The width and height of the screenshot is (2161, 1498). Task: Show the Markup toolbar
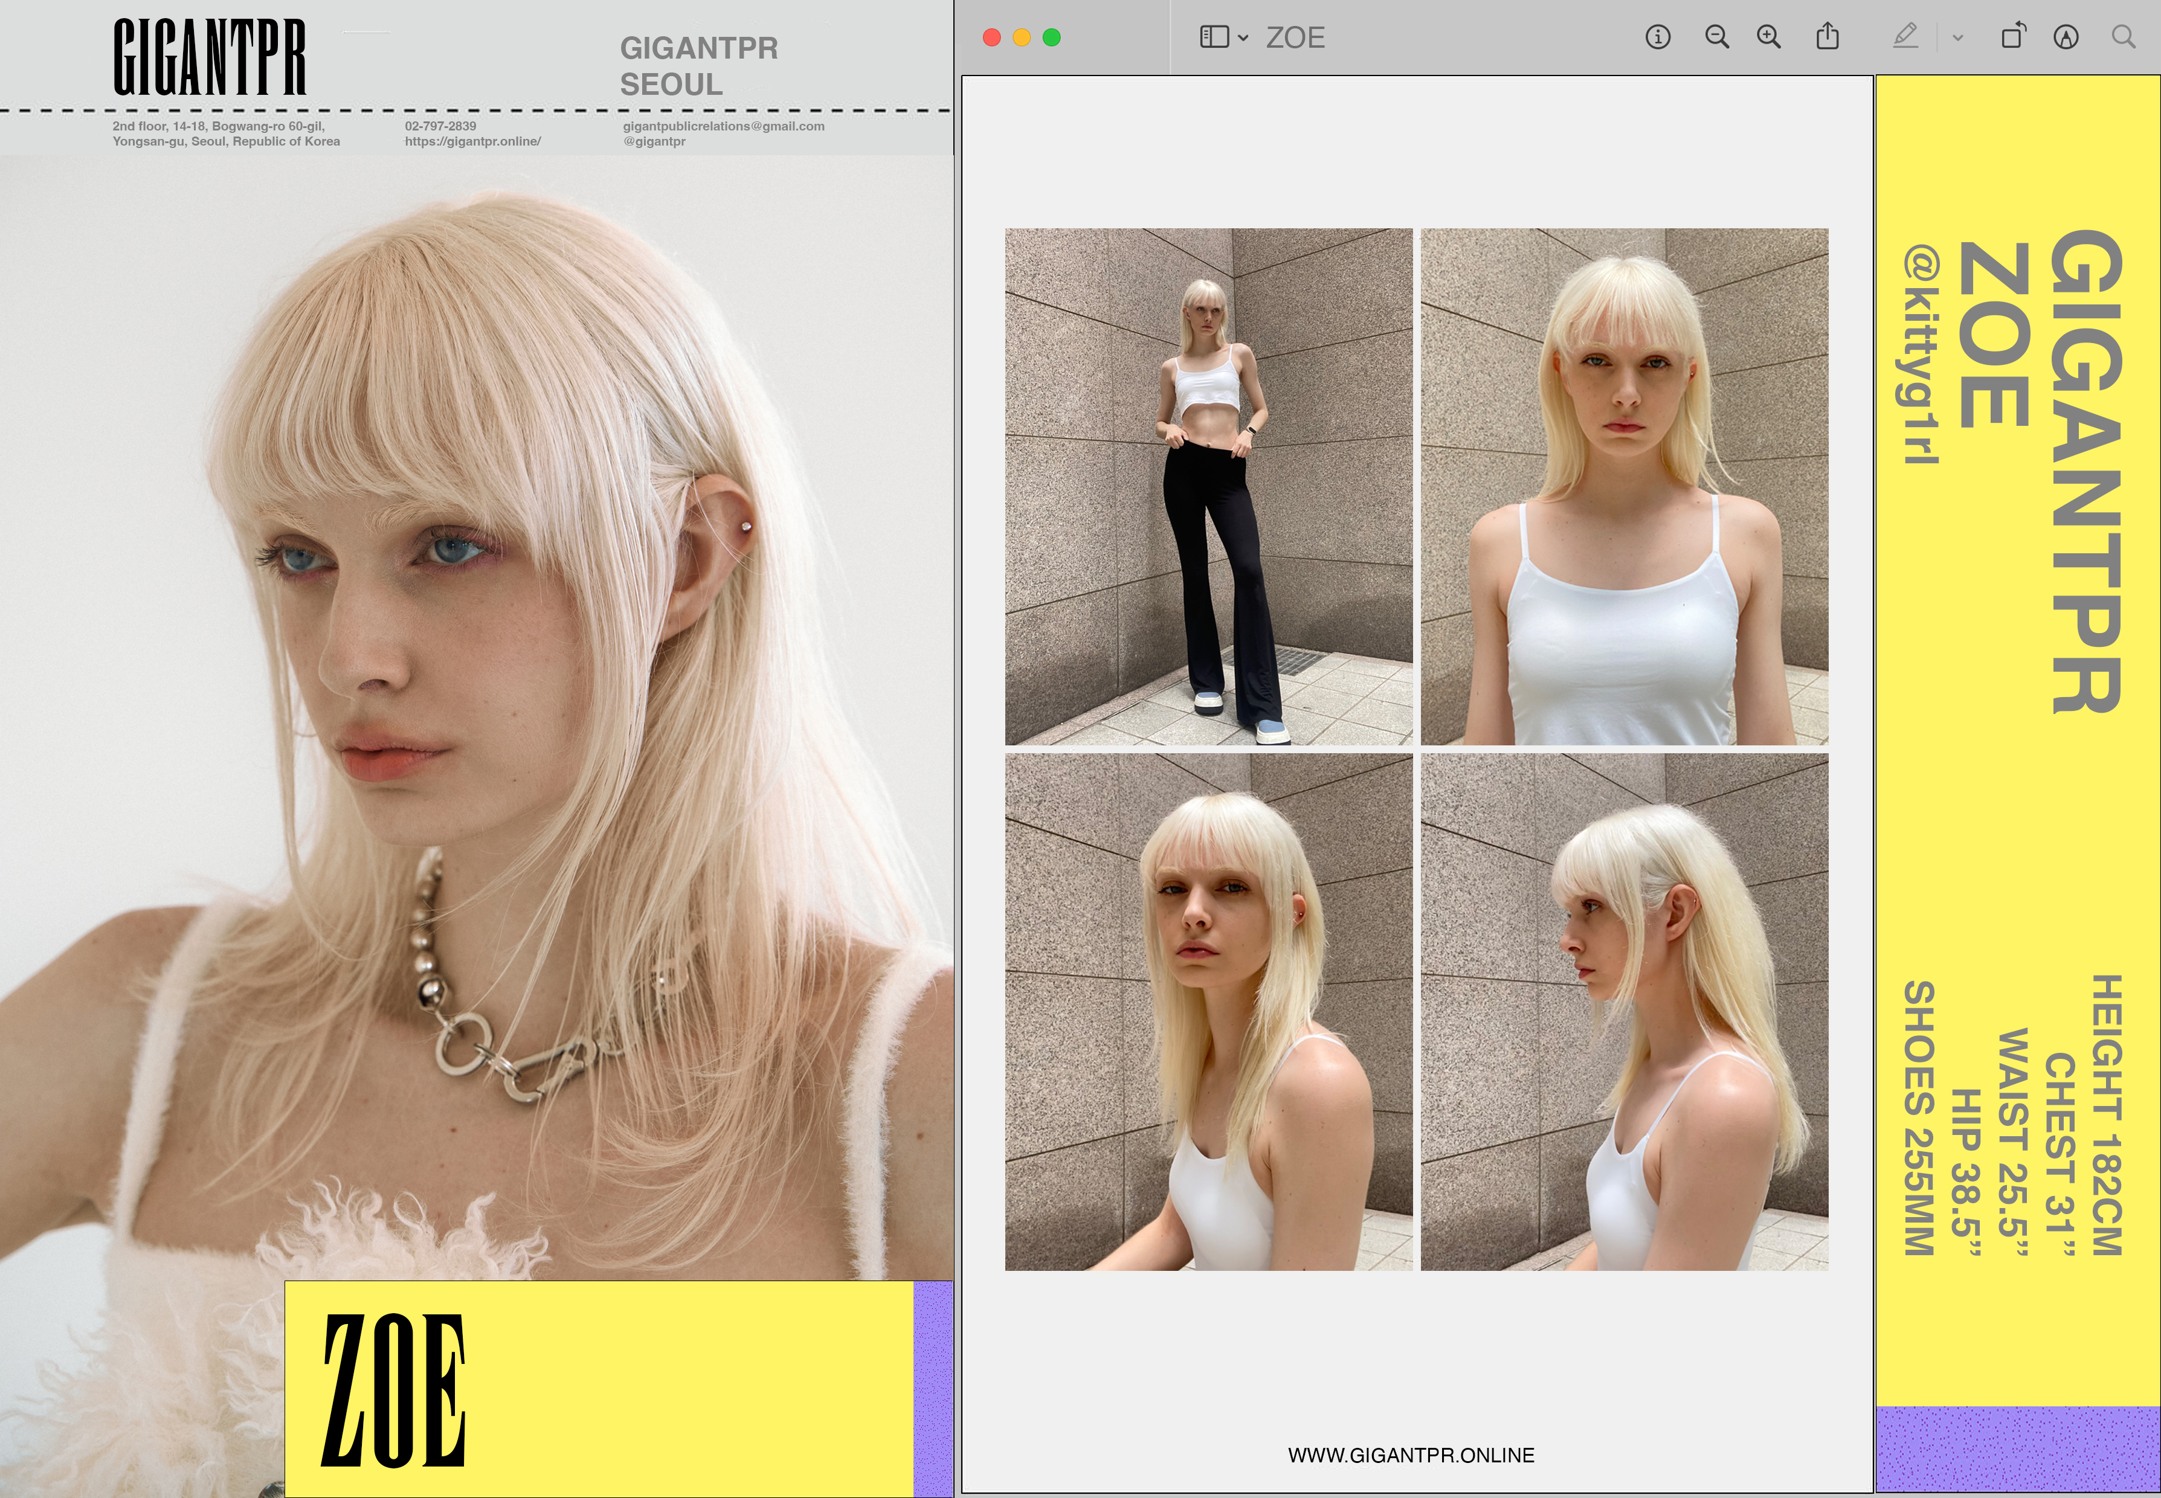coord(2066,37)
